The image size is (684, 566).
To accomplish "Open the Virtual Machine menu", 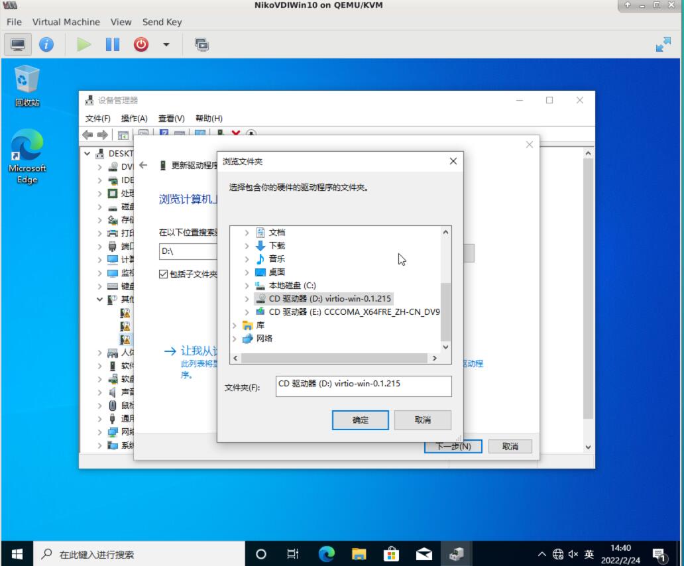I will coord(66,22).
